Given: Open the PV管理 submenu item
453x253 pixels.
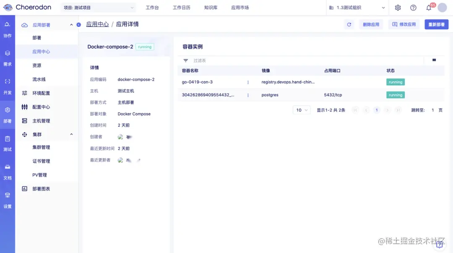Looking at the screenshot, I should pyautogui.click(x=39, y=175).
